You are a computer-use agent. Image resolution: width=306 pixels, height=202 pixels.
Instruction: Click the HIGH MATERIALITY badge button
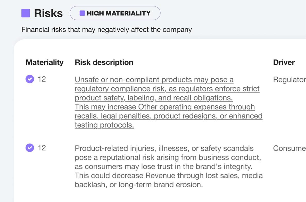(x=115, y=13)
